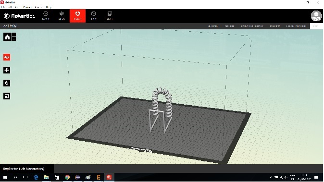The width and height of the screenshot is (324, 182).
Task: Click the Prepare tab icon
Action: [x=77, y=16]
